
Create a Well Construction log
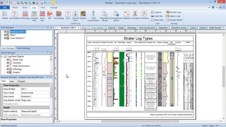tap(93, 16)
